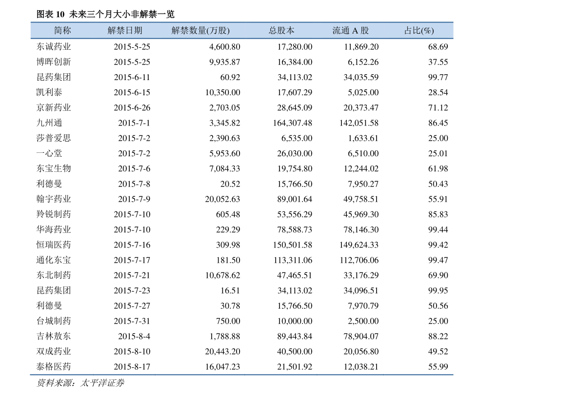Select the company name 吉林敖东
Image resolution: width=581 pixels, height=397 pixels.
(54, 336)
